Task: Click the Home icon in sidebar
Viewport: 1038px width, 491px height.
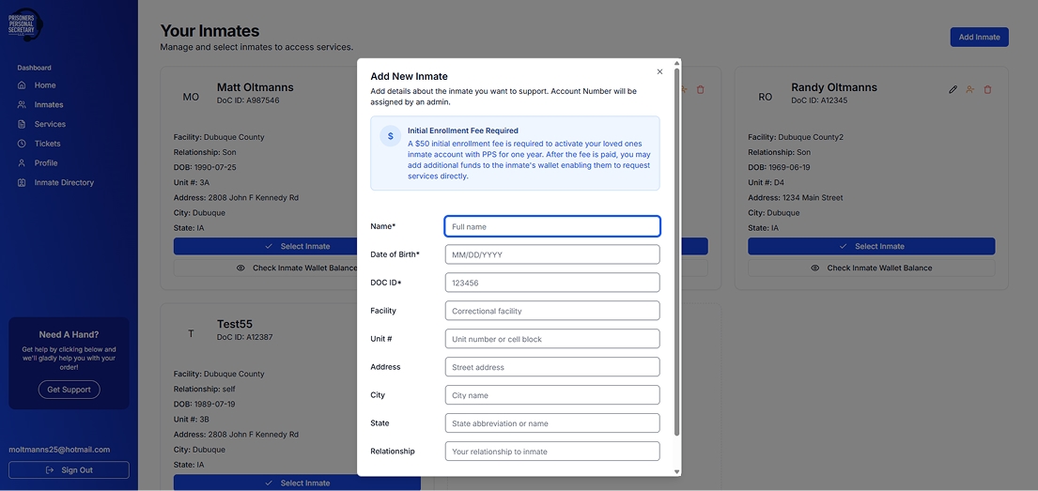Action: 22,85
